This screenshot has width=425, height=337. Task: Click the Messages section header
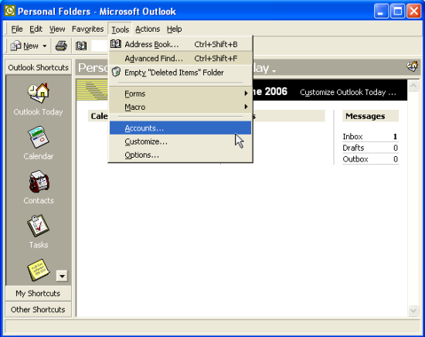370,116
